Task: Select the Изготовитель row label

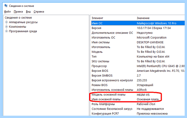Action: 101,47
